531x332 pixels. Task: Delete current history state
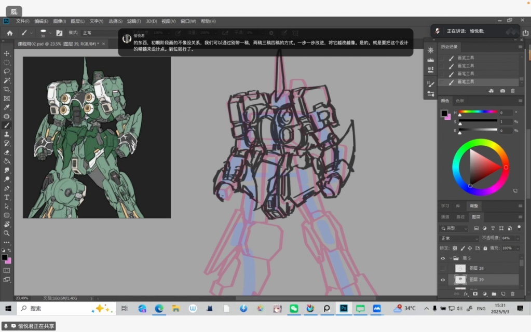tap(513, 91)
